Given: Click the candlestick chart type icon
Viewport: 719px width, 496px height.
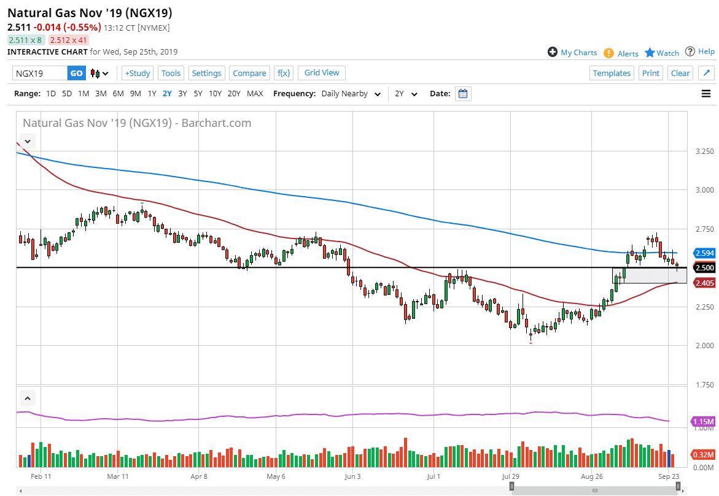Looking at the screenshot, I should 96,74.
